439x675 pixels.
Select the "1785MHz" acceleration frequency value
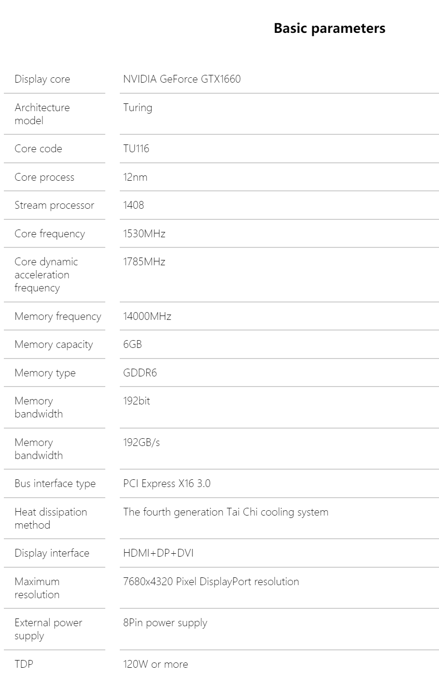[144, 262]
